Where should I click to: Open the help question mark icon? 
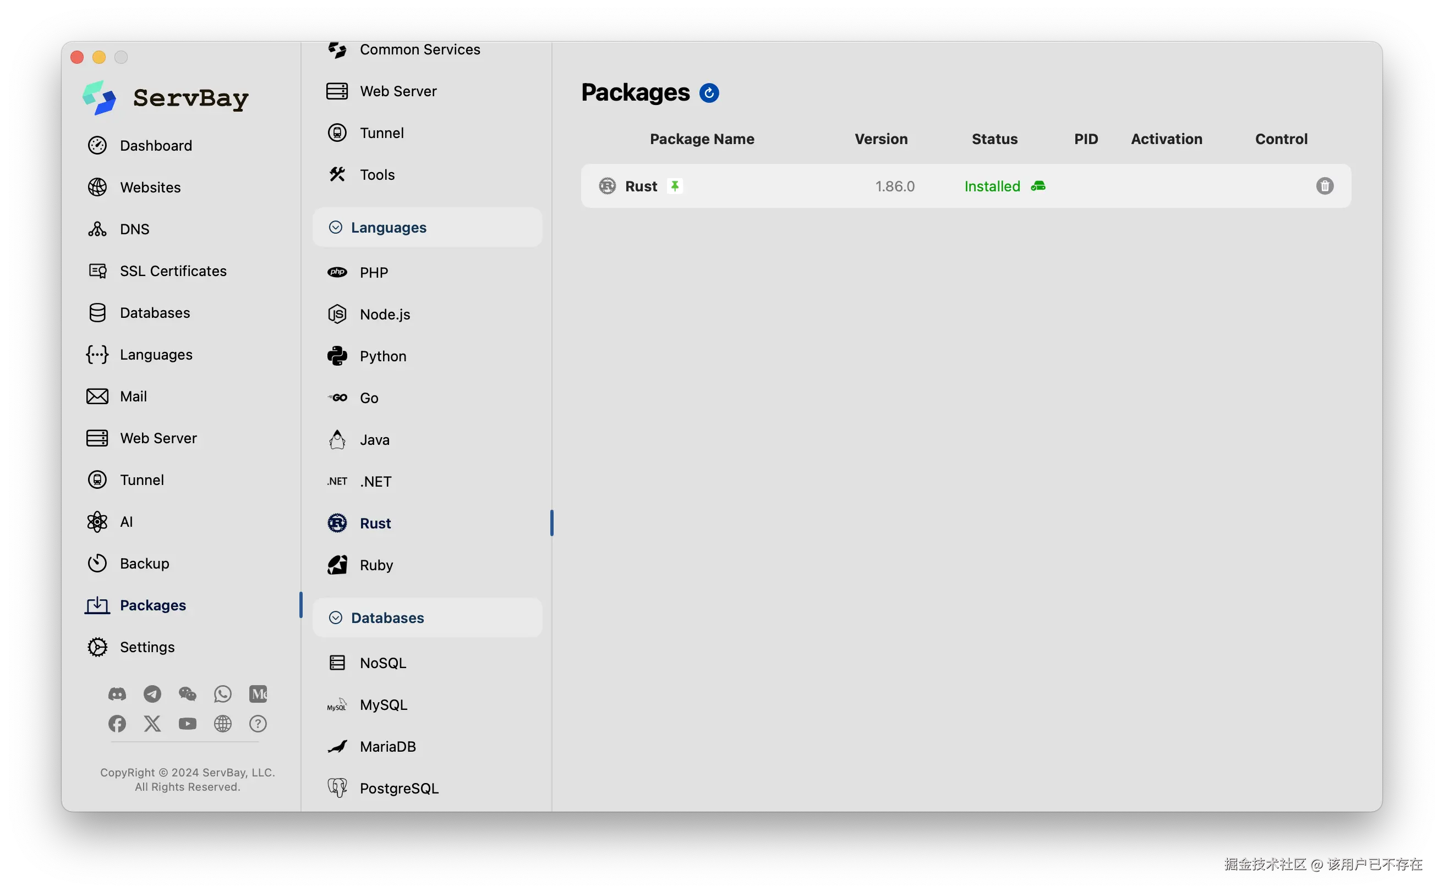point(258,724)
